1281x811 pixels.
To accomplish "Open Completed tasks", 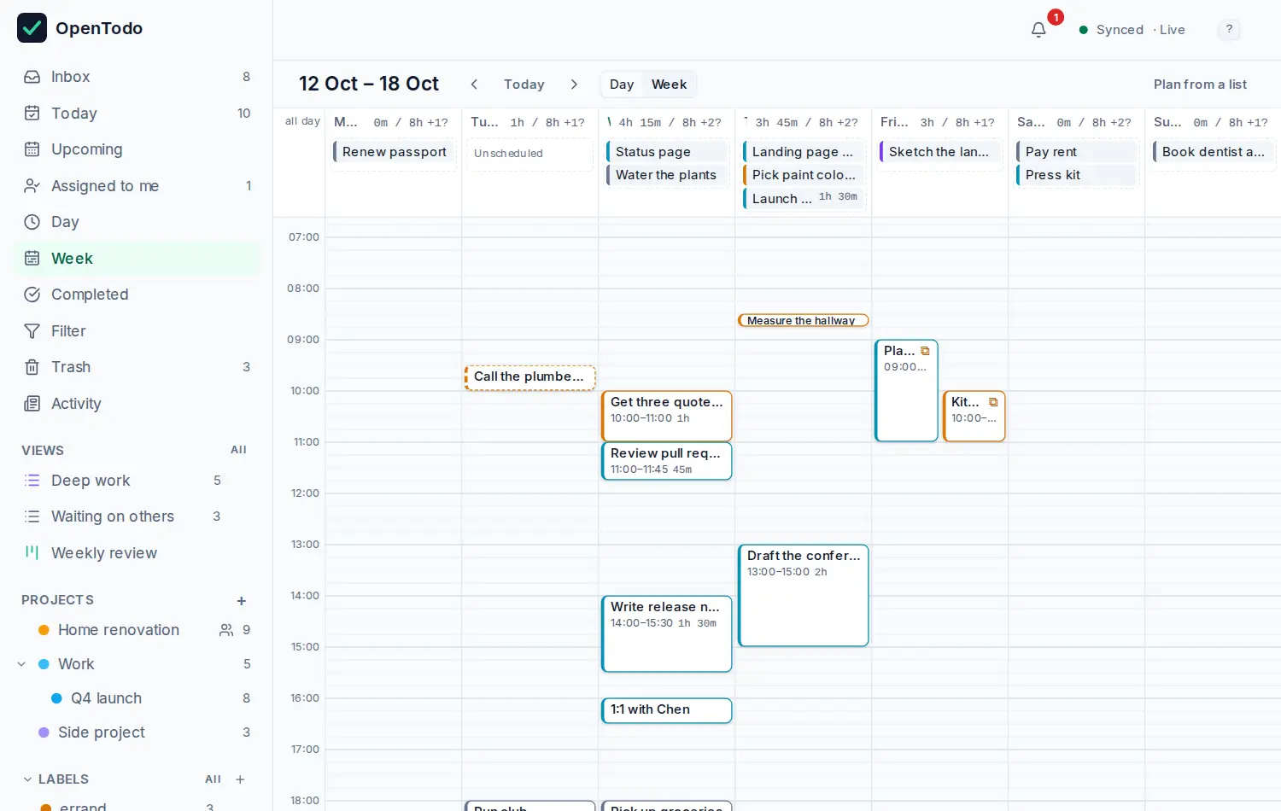I will click(137, 295).
